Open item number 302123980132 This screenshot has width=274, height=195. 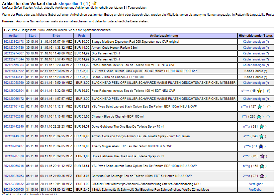tap(14, 184)
